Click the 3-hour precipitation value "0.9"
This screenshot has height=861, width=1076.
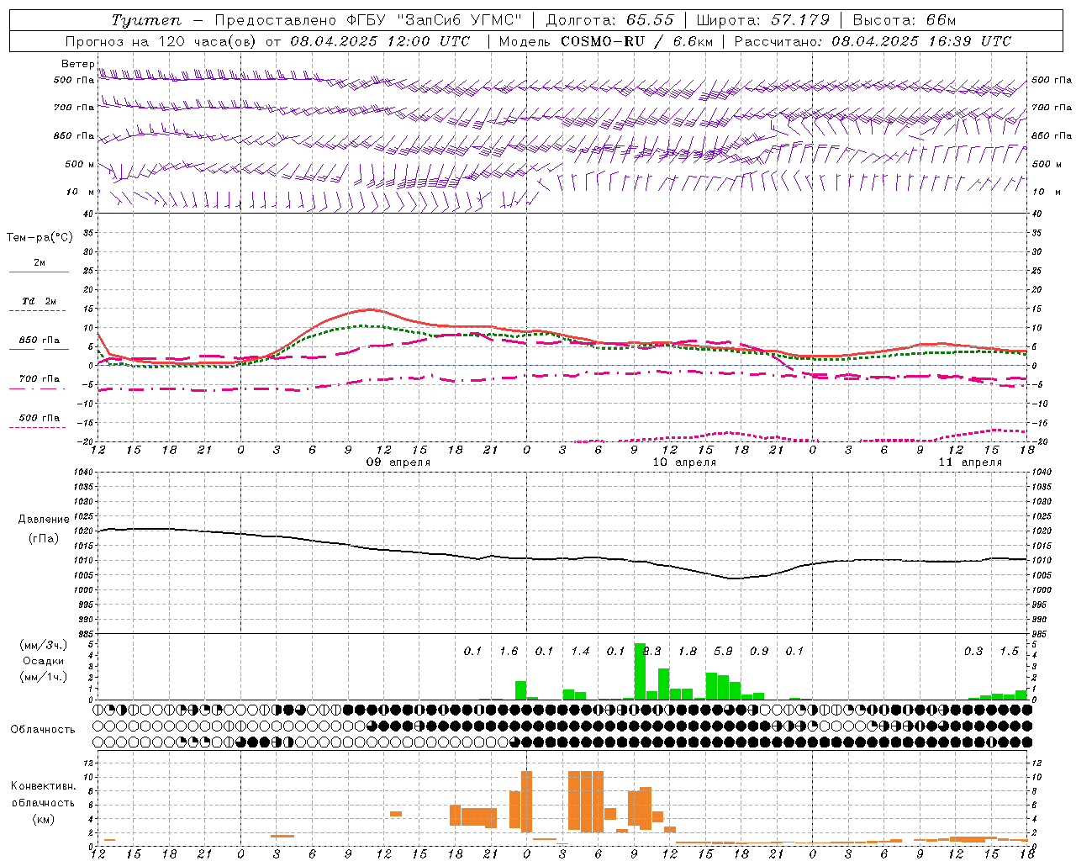click(759, 652)
